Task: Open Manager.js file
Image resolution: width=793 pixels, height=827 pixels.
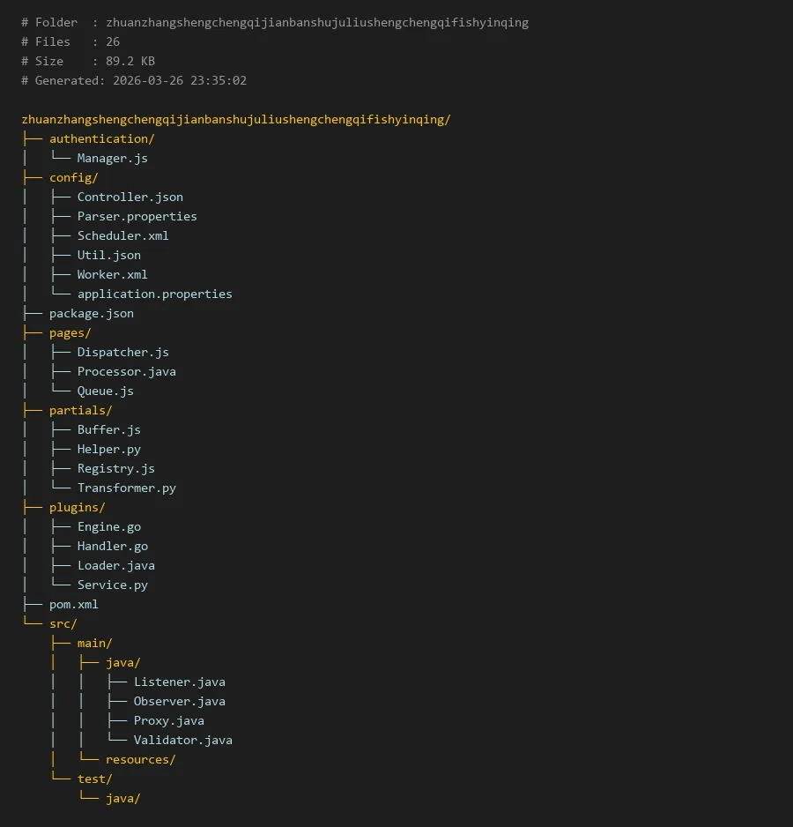Action: click(x=112, y=158)
